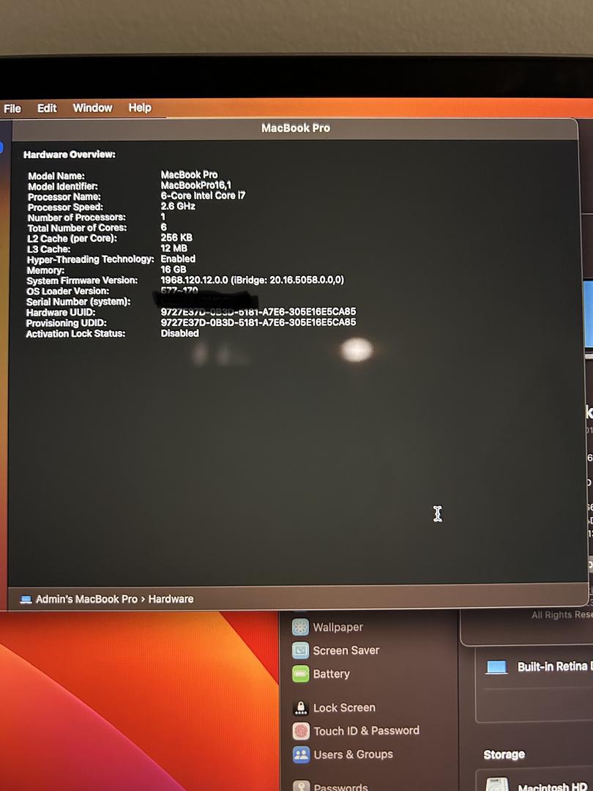Select the 16 GB memory value

[x=174, y=270]
